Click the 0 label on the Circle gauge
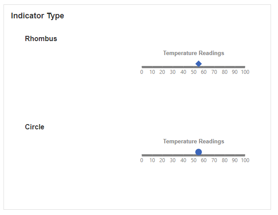 pos(142,160)
